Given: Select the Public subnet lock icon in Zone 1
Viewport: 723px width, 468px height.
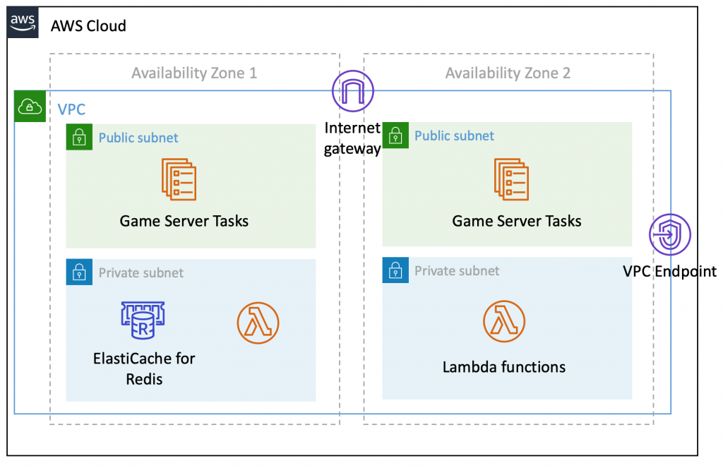Looking at the screenshot, I should [x=79, y=137].
